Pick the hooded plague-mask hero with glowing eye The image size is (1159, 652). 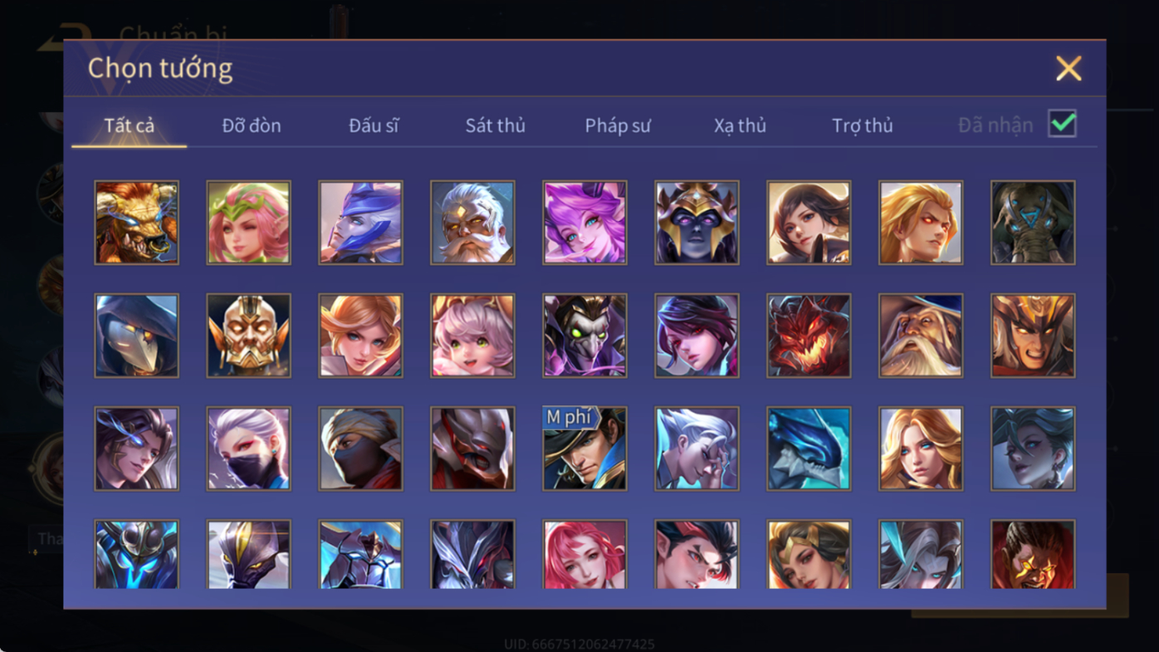(x=136, y=336)
